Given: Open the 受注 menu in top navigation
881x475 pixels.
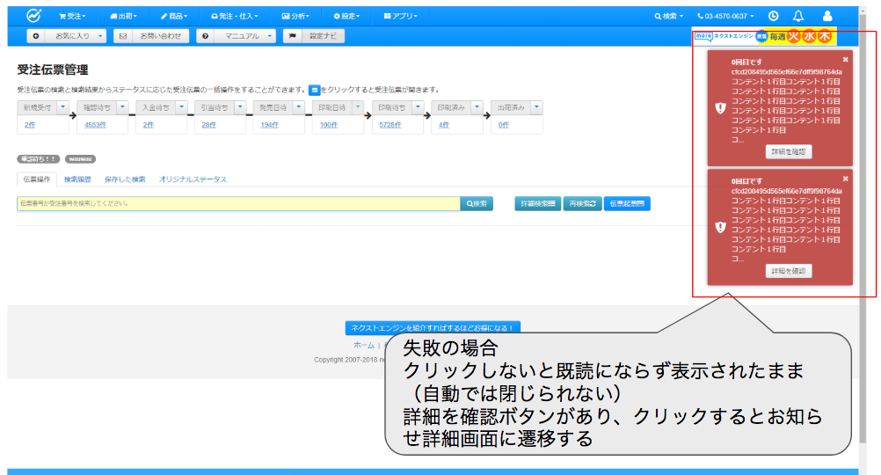Looking at the screenshot, I should [72, 16].
